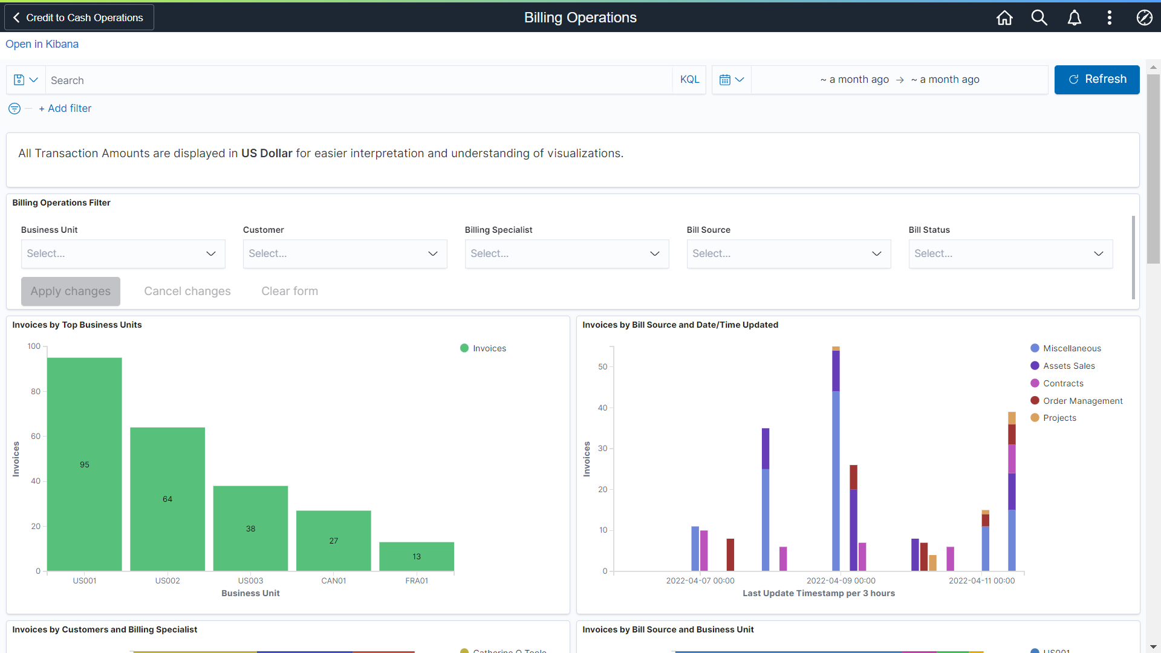Toggle the Invoices legend series
1161x653 pixels.
[x=489, y=348]
